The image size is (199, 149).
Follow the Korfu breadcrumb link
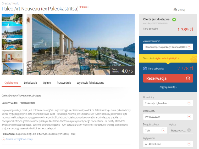pos(16,3)
